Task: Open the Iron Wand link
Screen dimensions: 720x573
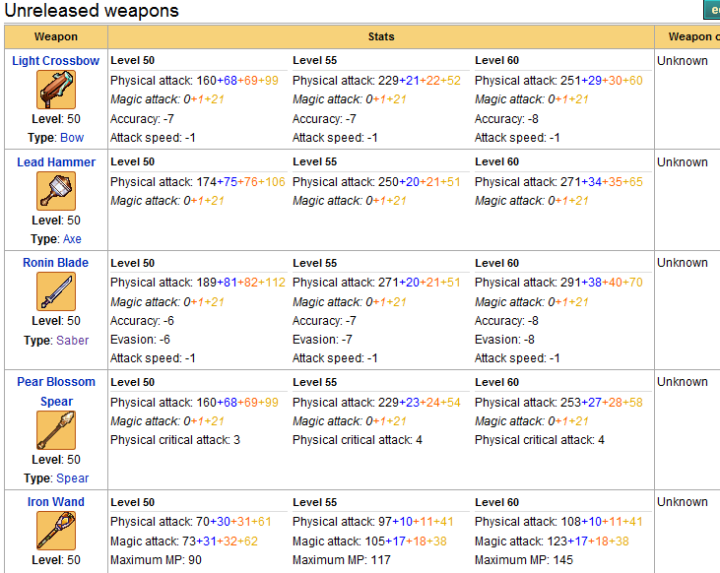Action: tap(56, 502)
